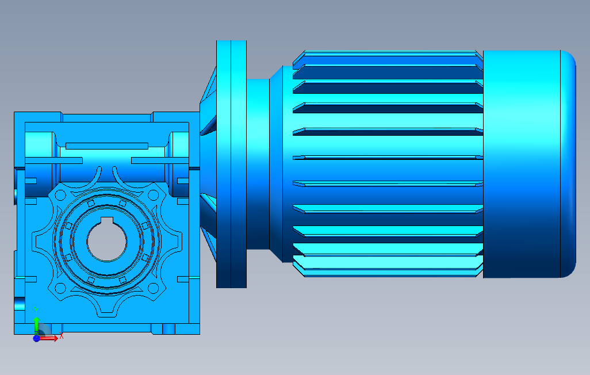Select the motor fan cover end cap
Viewport: 590px width, 375px height.
(x=530, y=164)
